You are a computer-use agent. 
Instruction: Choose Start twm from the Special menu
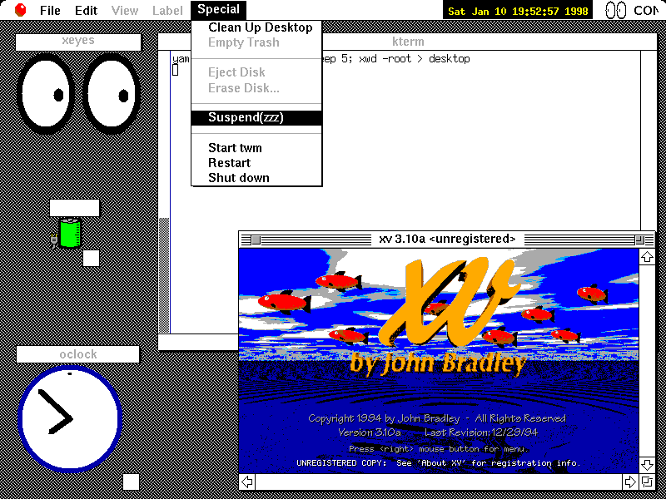point(256,148)
